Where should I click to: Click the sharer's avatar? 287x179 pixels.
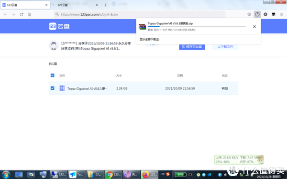click(x=54, y=45)
